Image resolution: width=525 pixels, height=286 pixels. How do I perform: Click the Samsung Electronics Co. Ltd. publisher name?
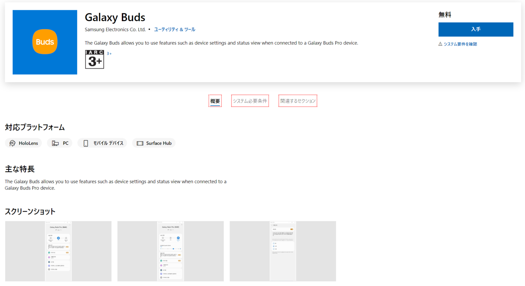tap(115, 30)
